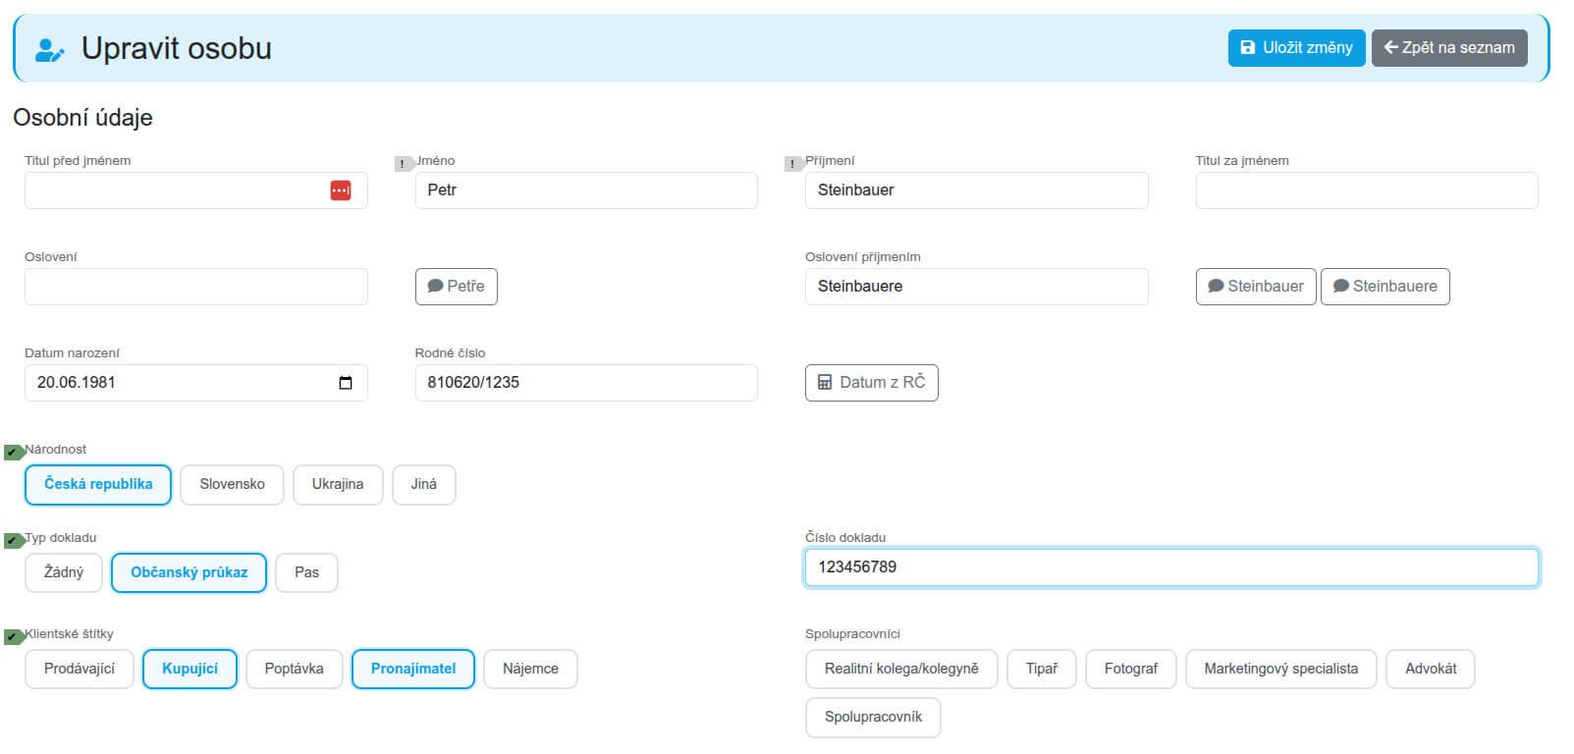Toggle the Prodávající client tag
This screenshot has width=1574, height=754.
(80, 669)
